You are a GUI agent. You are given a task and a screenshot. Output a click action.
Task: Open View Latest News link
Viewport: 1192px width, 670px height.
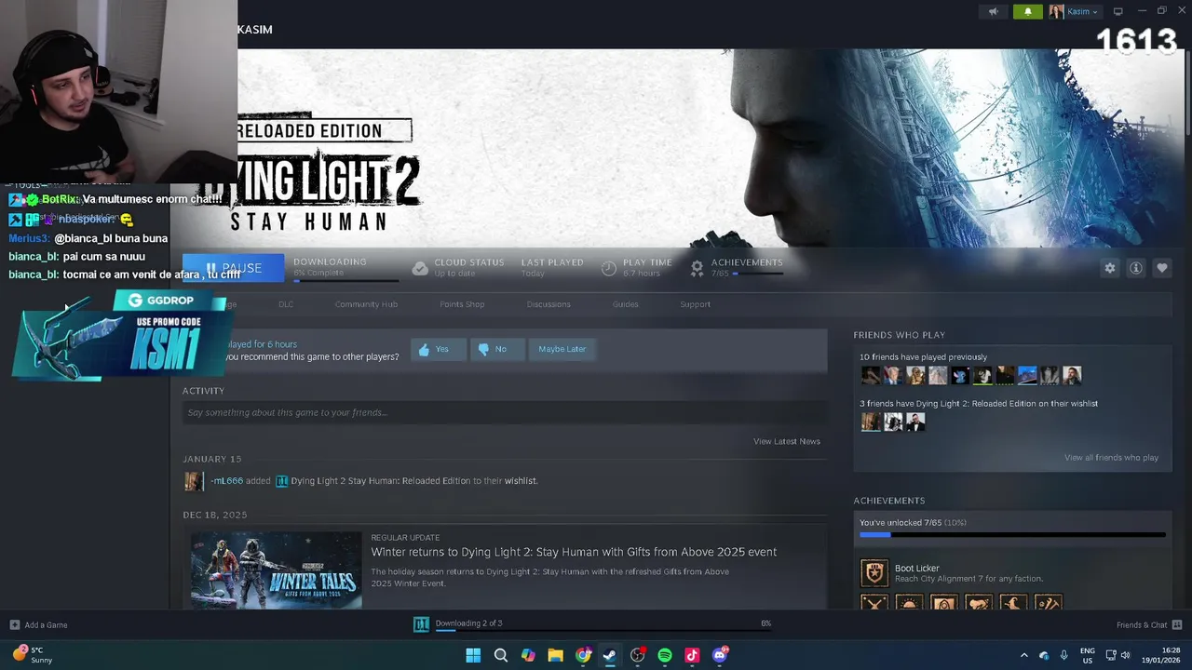click(787, 441)
